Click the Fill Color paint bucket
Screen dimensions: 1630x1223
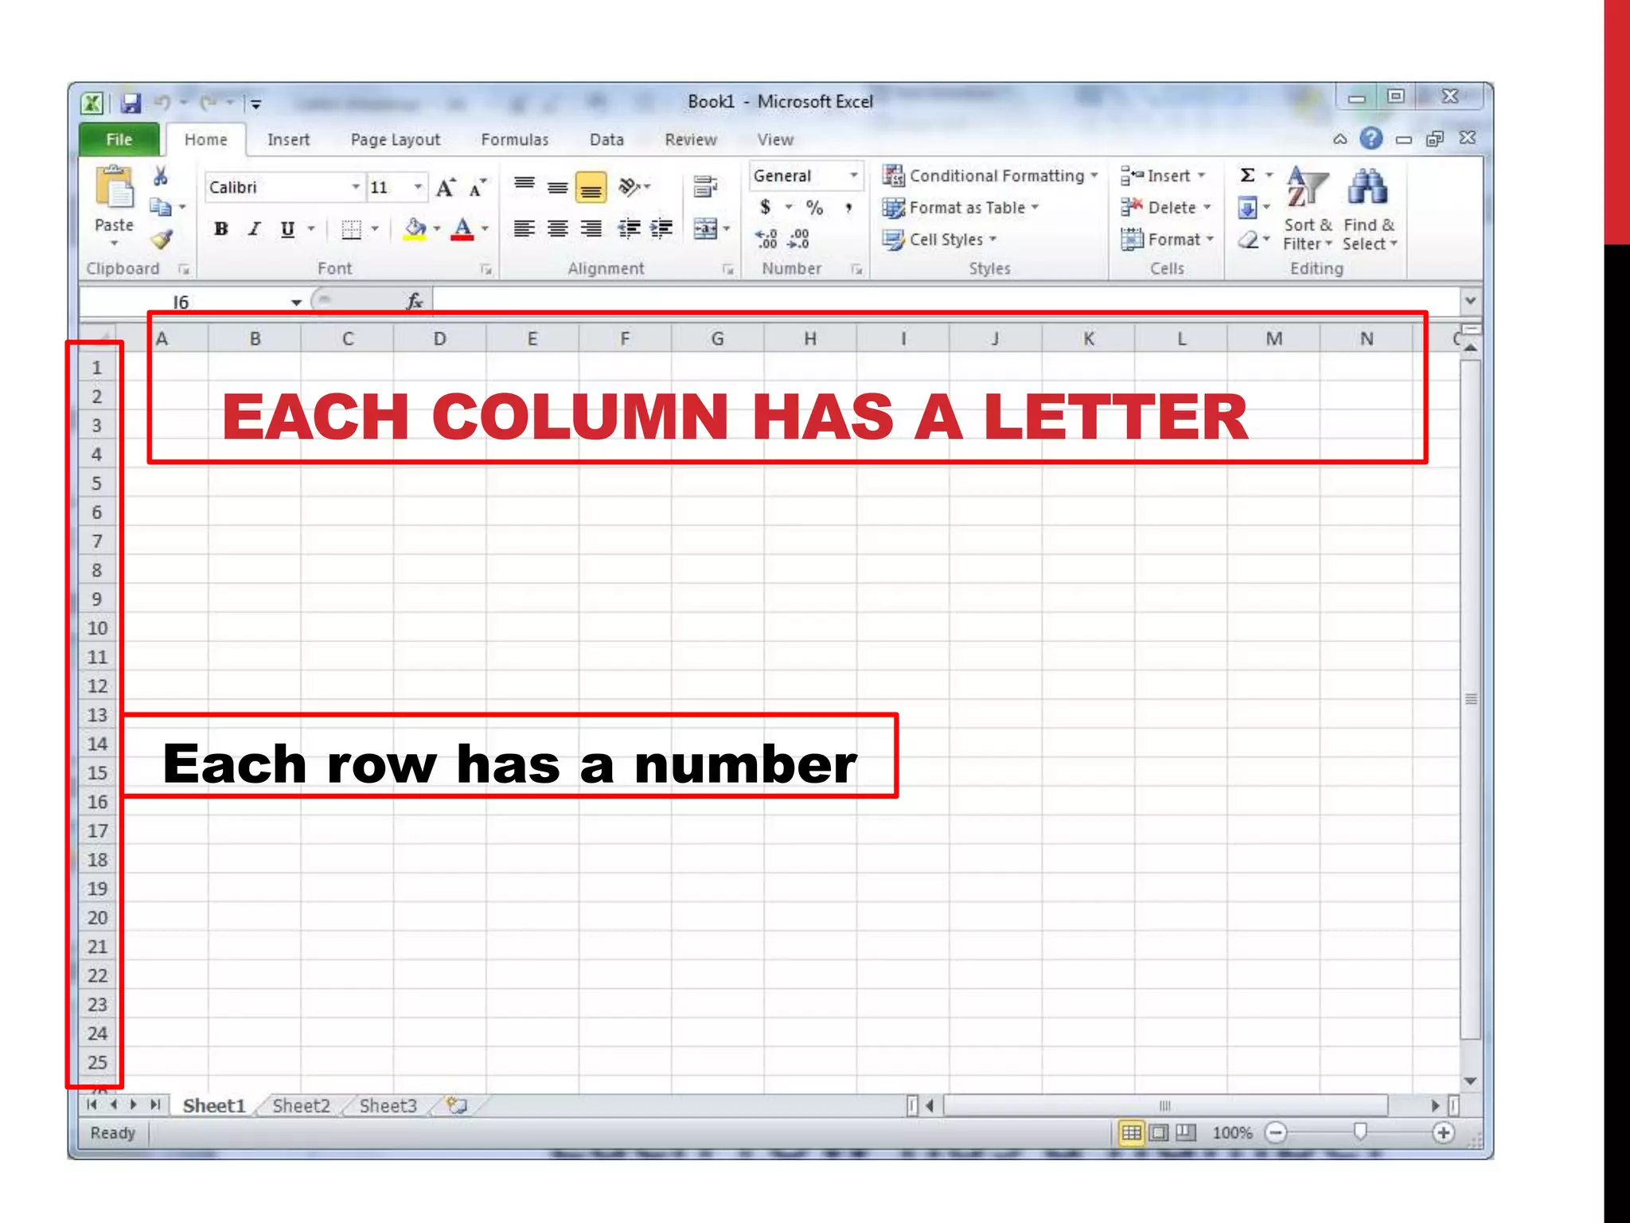click(x=415, y=229)
